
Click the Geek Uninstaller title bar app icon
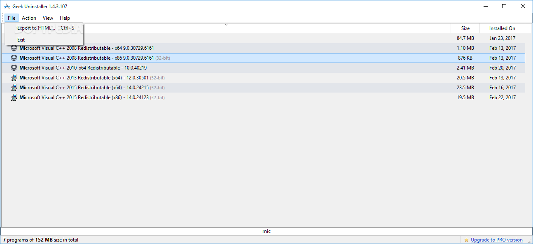pos(7,6)
